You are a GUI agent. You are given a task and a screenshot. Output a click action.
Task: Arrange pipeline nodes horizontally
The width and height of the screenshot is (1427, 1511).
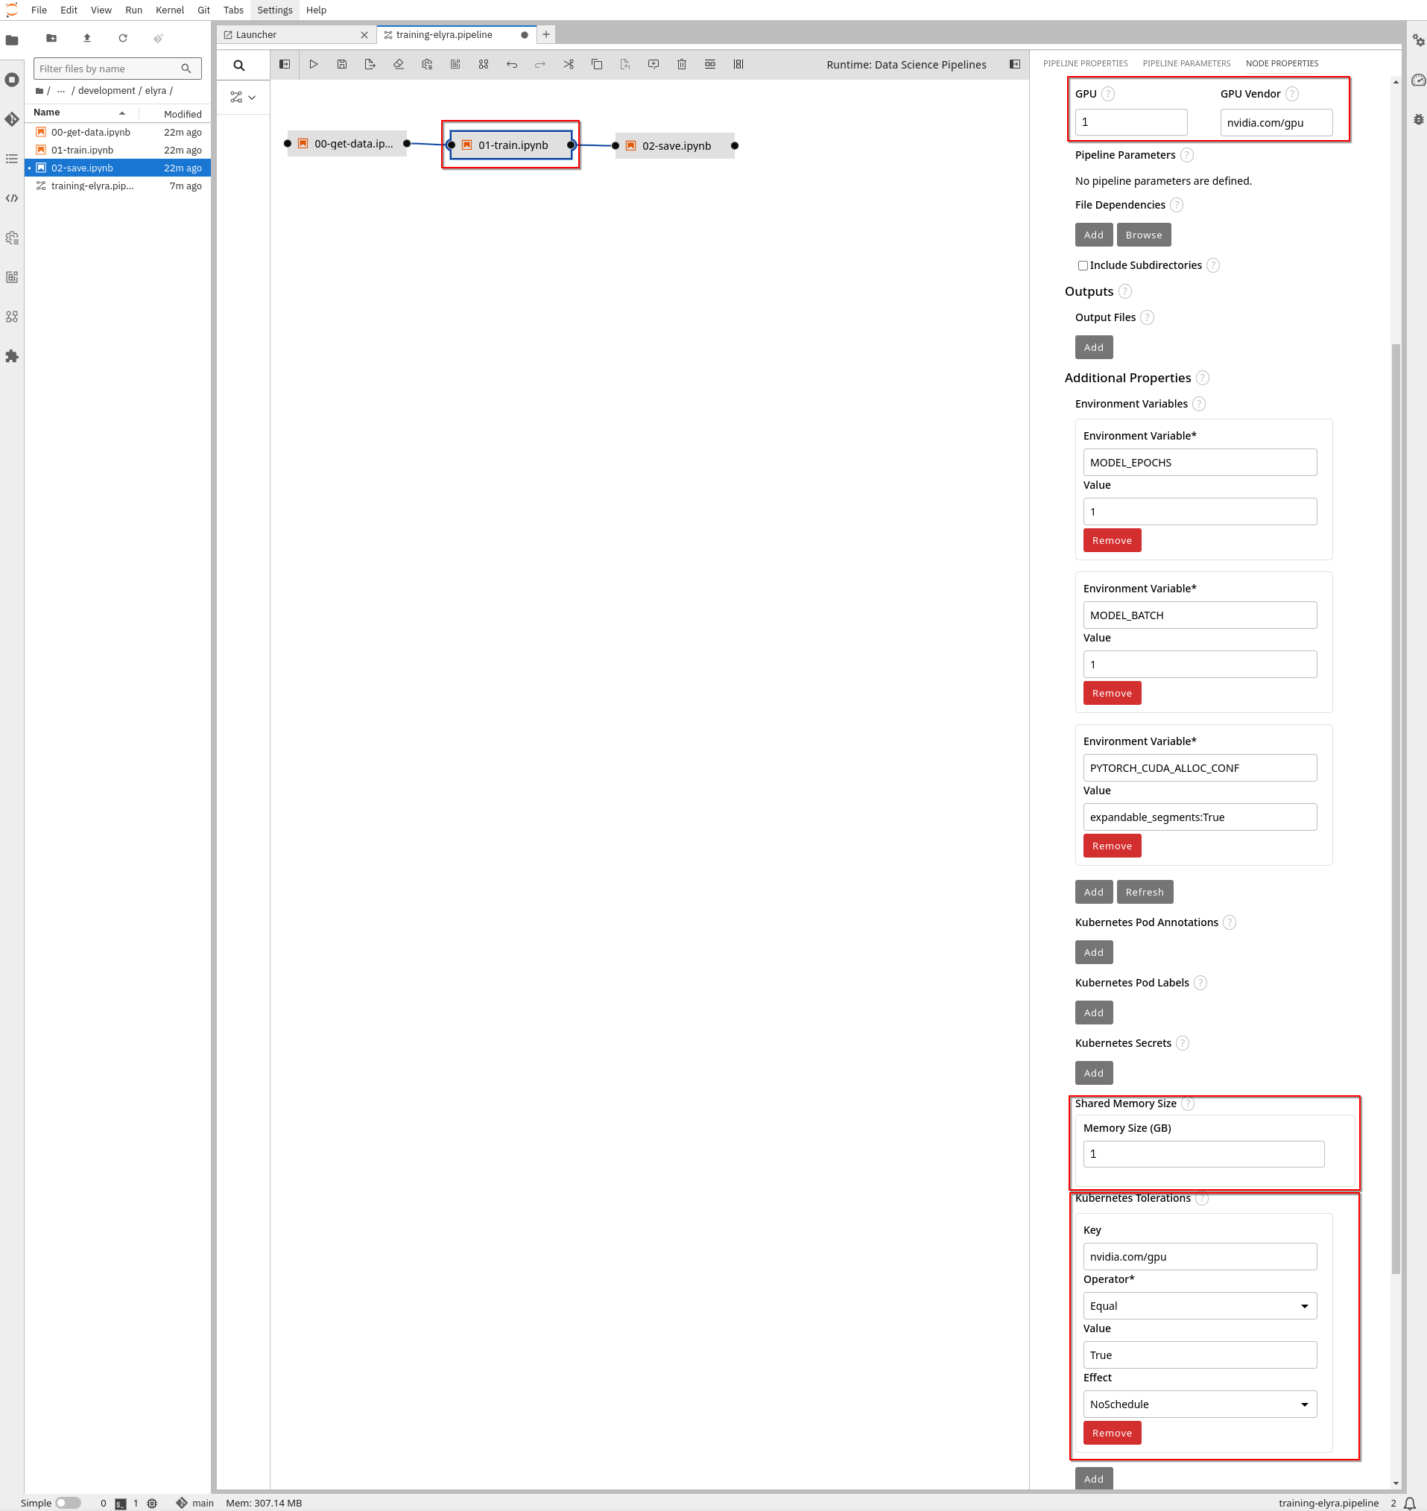tap(709, 65)
